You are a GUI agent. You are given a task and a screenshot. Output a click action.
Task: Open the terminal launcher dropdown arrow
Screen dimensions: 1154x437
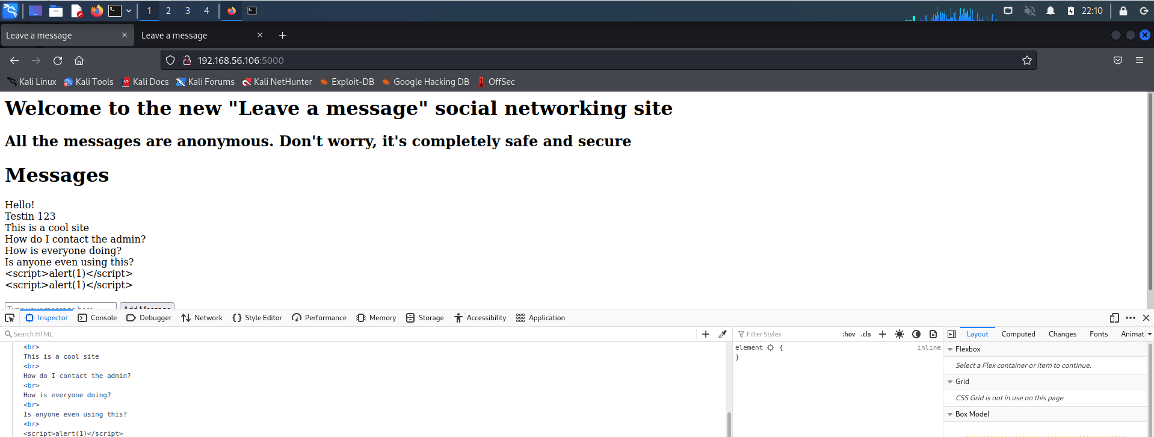pyautogui.click(x=129, y=11)
